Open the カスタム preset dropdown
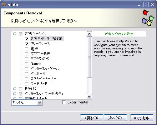 40,102
